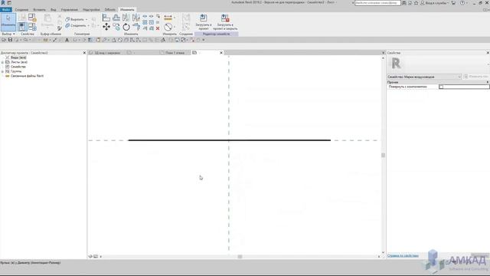Image resolution: width=490 pixels, height=276 pixels.
Task: Click the red Delete X icon
Action: click(158, 28)
